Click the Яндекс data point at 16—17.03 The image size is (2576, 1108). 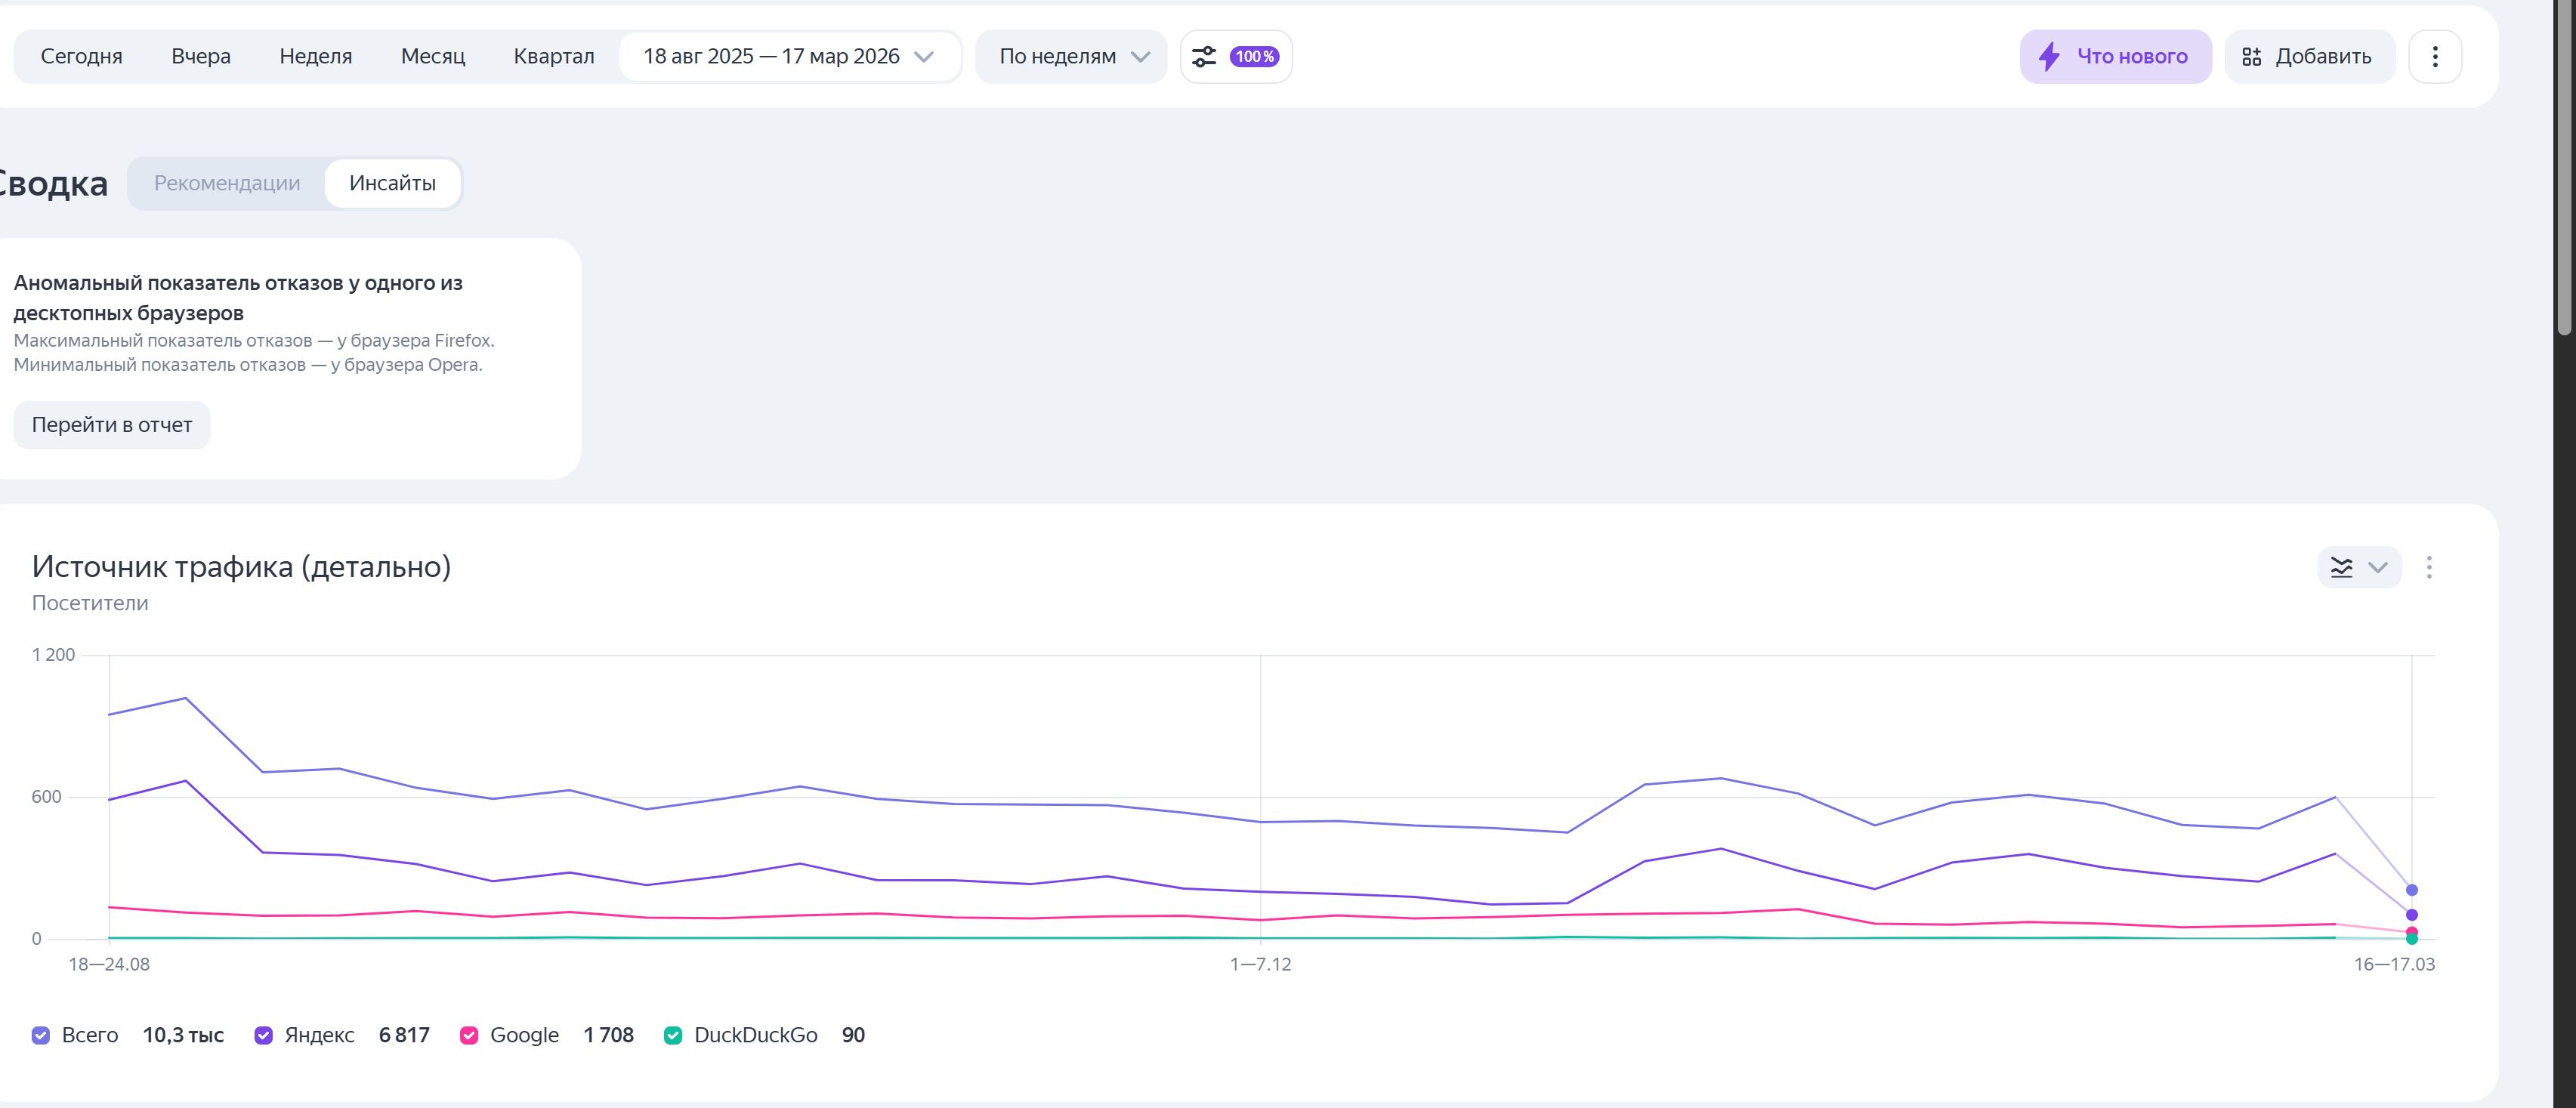pos(2411,915)
